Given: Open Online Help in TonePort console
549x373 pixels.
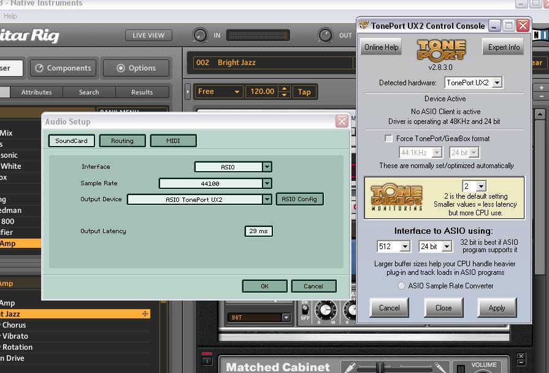Looking at the screenshot, I should click(382, 47).
